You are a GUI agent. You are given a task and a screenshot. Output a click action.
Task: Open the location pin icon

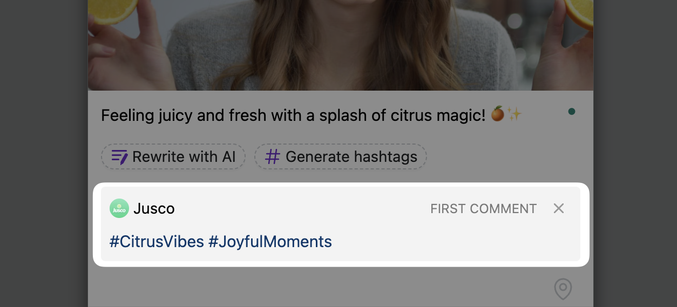[563, 289]
